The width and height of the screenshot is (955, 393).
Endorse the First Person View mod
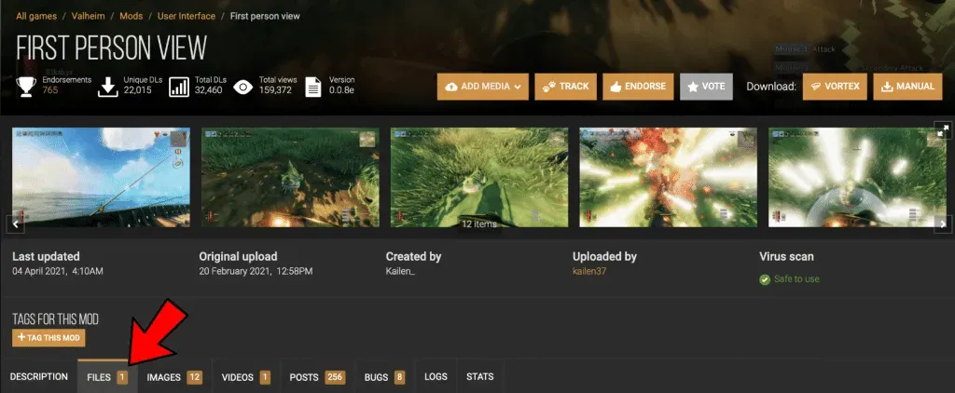click(x=638, y=87)
